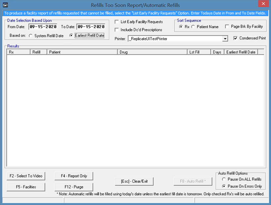Uncheck the Condensed Print checkbox
Image resolution: width=271 pixels, height=205 pixels.
235,38
